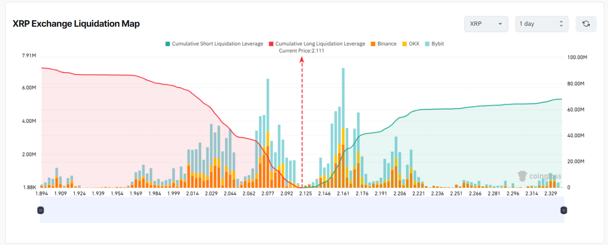
Task: Click the tallest bar near price 2.161
Action: [x=343, y=127]
